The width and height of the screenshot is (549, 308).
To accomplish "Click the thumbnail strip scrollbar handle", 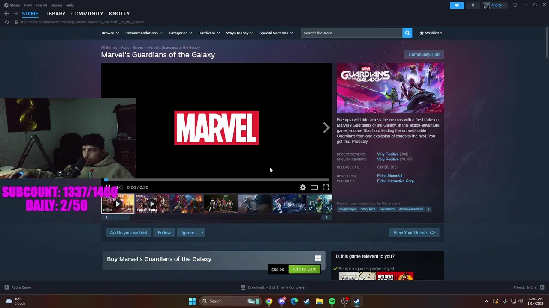I will click(x=121, y=217).
